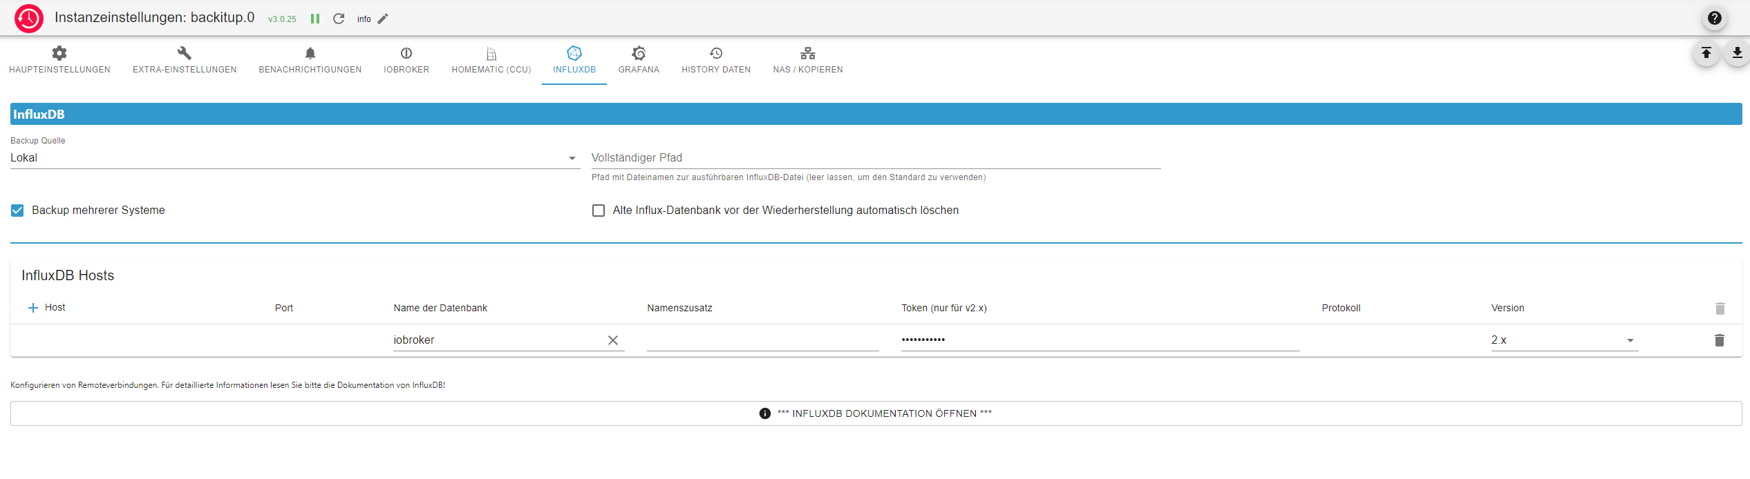Edit the log level with pencil icon
Screen dimensions: 1750x479
(x=383, y=19)
